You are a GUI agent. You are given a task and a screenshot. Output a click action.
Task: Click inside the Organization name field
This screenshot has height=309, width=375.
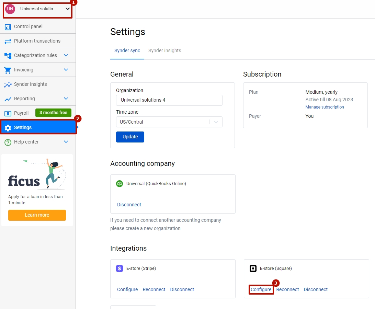[x=169, y=100]
